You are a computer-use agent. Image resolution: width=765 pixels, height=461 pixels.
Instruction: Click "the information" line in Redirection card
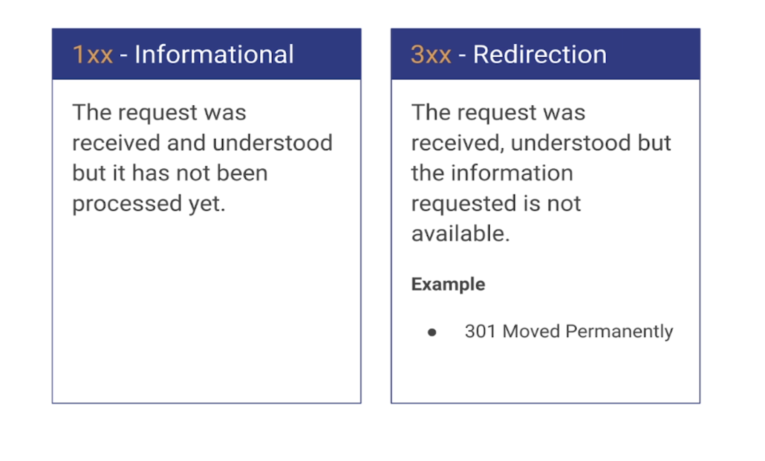(x=492, y=173)
